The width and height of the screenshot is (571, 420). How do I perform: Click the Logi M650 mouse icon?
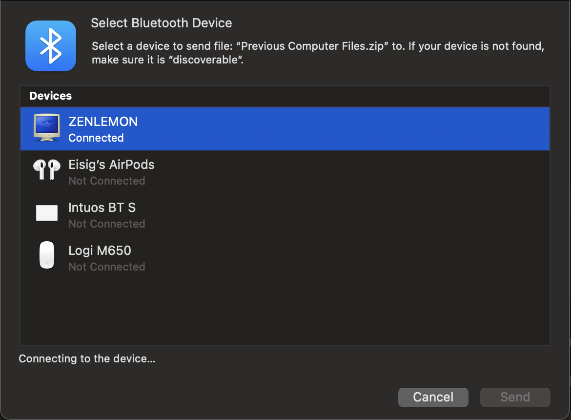46,255
